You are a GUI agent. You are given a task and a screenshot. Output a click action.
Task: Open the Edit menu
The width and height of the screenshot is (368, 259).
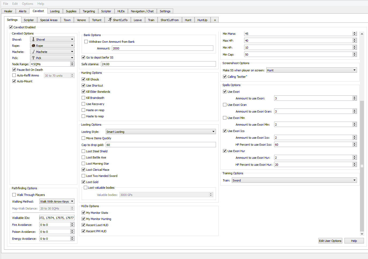tap(15, 4)
